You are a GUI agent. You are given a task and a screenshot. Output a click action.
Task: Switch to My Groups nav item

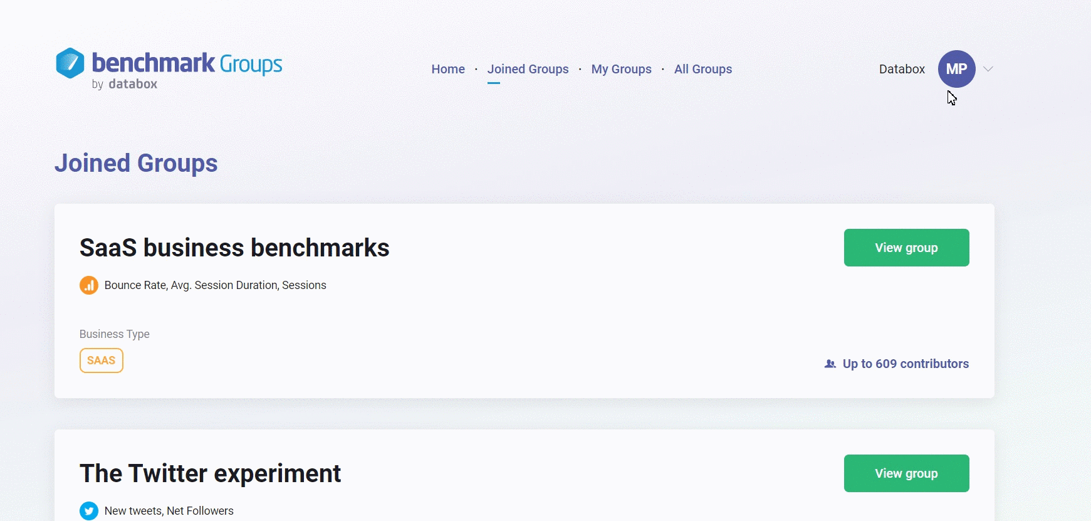tap(621, 69)
